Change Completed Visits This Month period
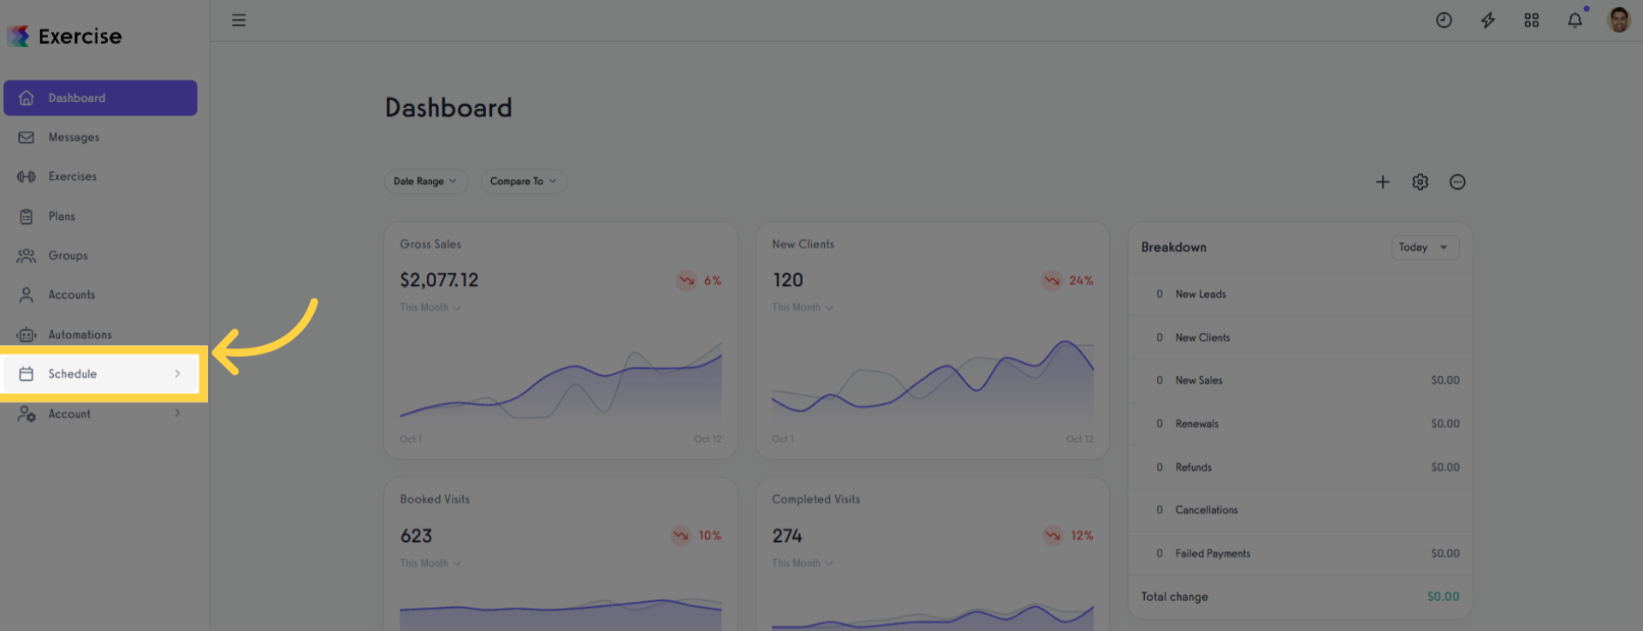The width and height of the screenshot is (1643, 631). tap(803, 563)
